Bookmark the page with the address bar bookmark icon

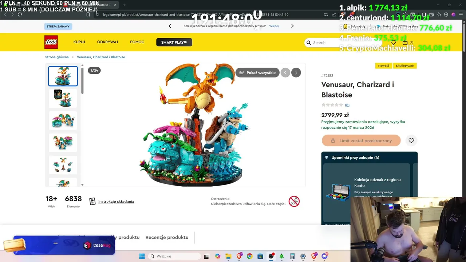click(x=88, y=15)
